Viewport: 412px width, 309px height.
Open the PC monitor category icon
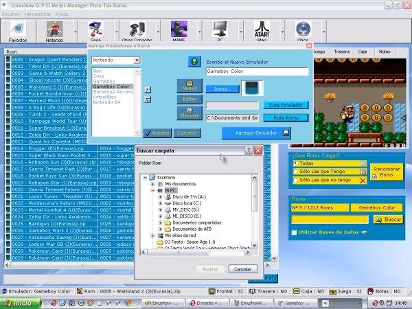pyautogui.click(x=220, y=31)
